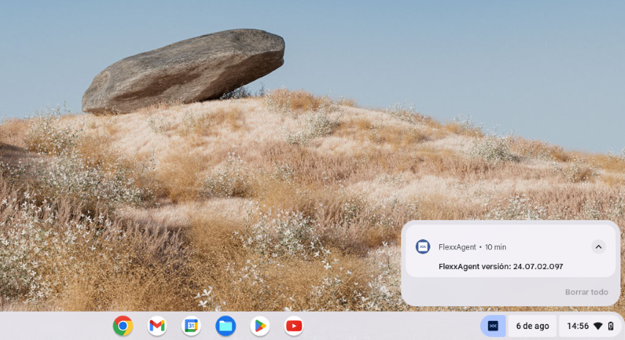
Task: Launch Google Play Store
Action: pyautogui.click(x=260, y=325)
